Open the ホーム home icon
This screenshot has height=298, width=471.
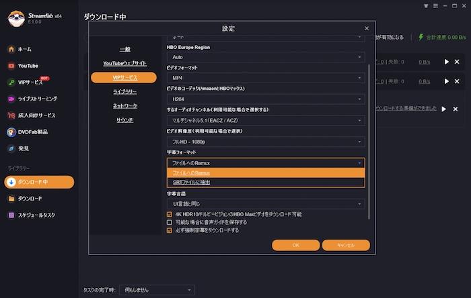coord(11,49)
